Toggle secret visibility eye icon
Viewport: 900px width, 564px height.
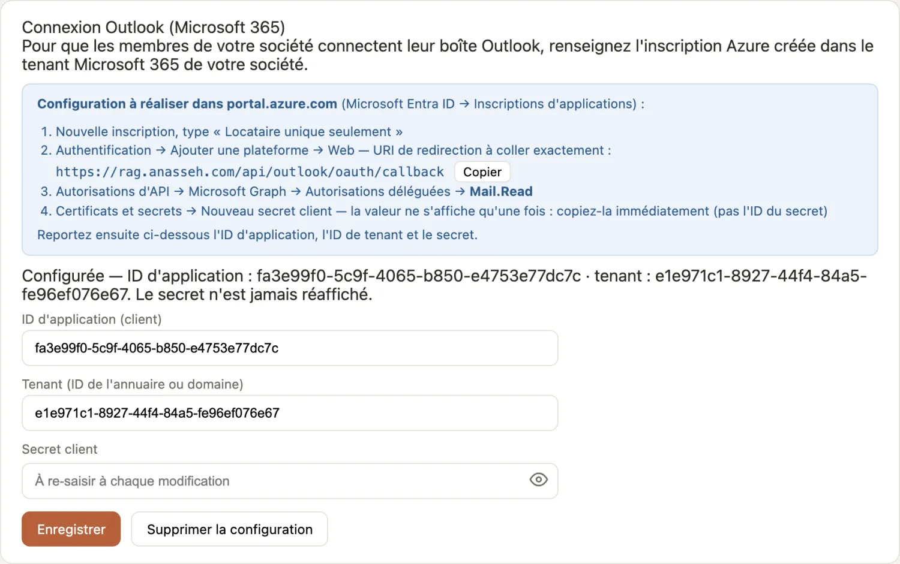[539, 479]
